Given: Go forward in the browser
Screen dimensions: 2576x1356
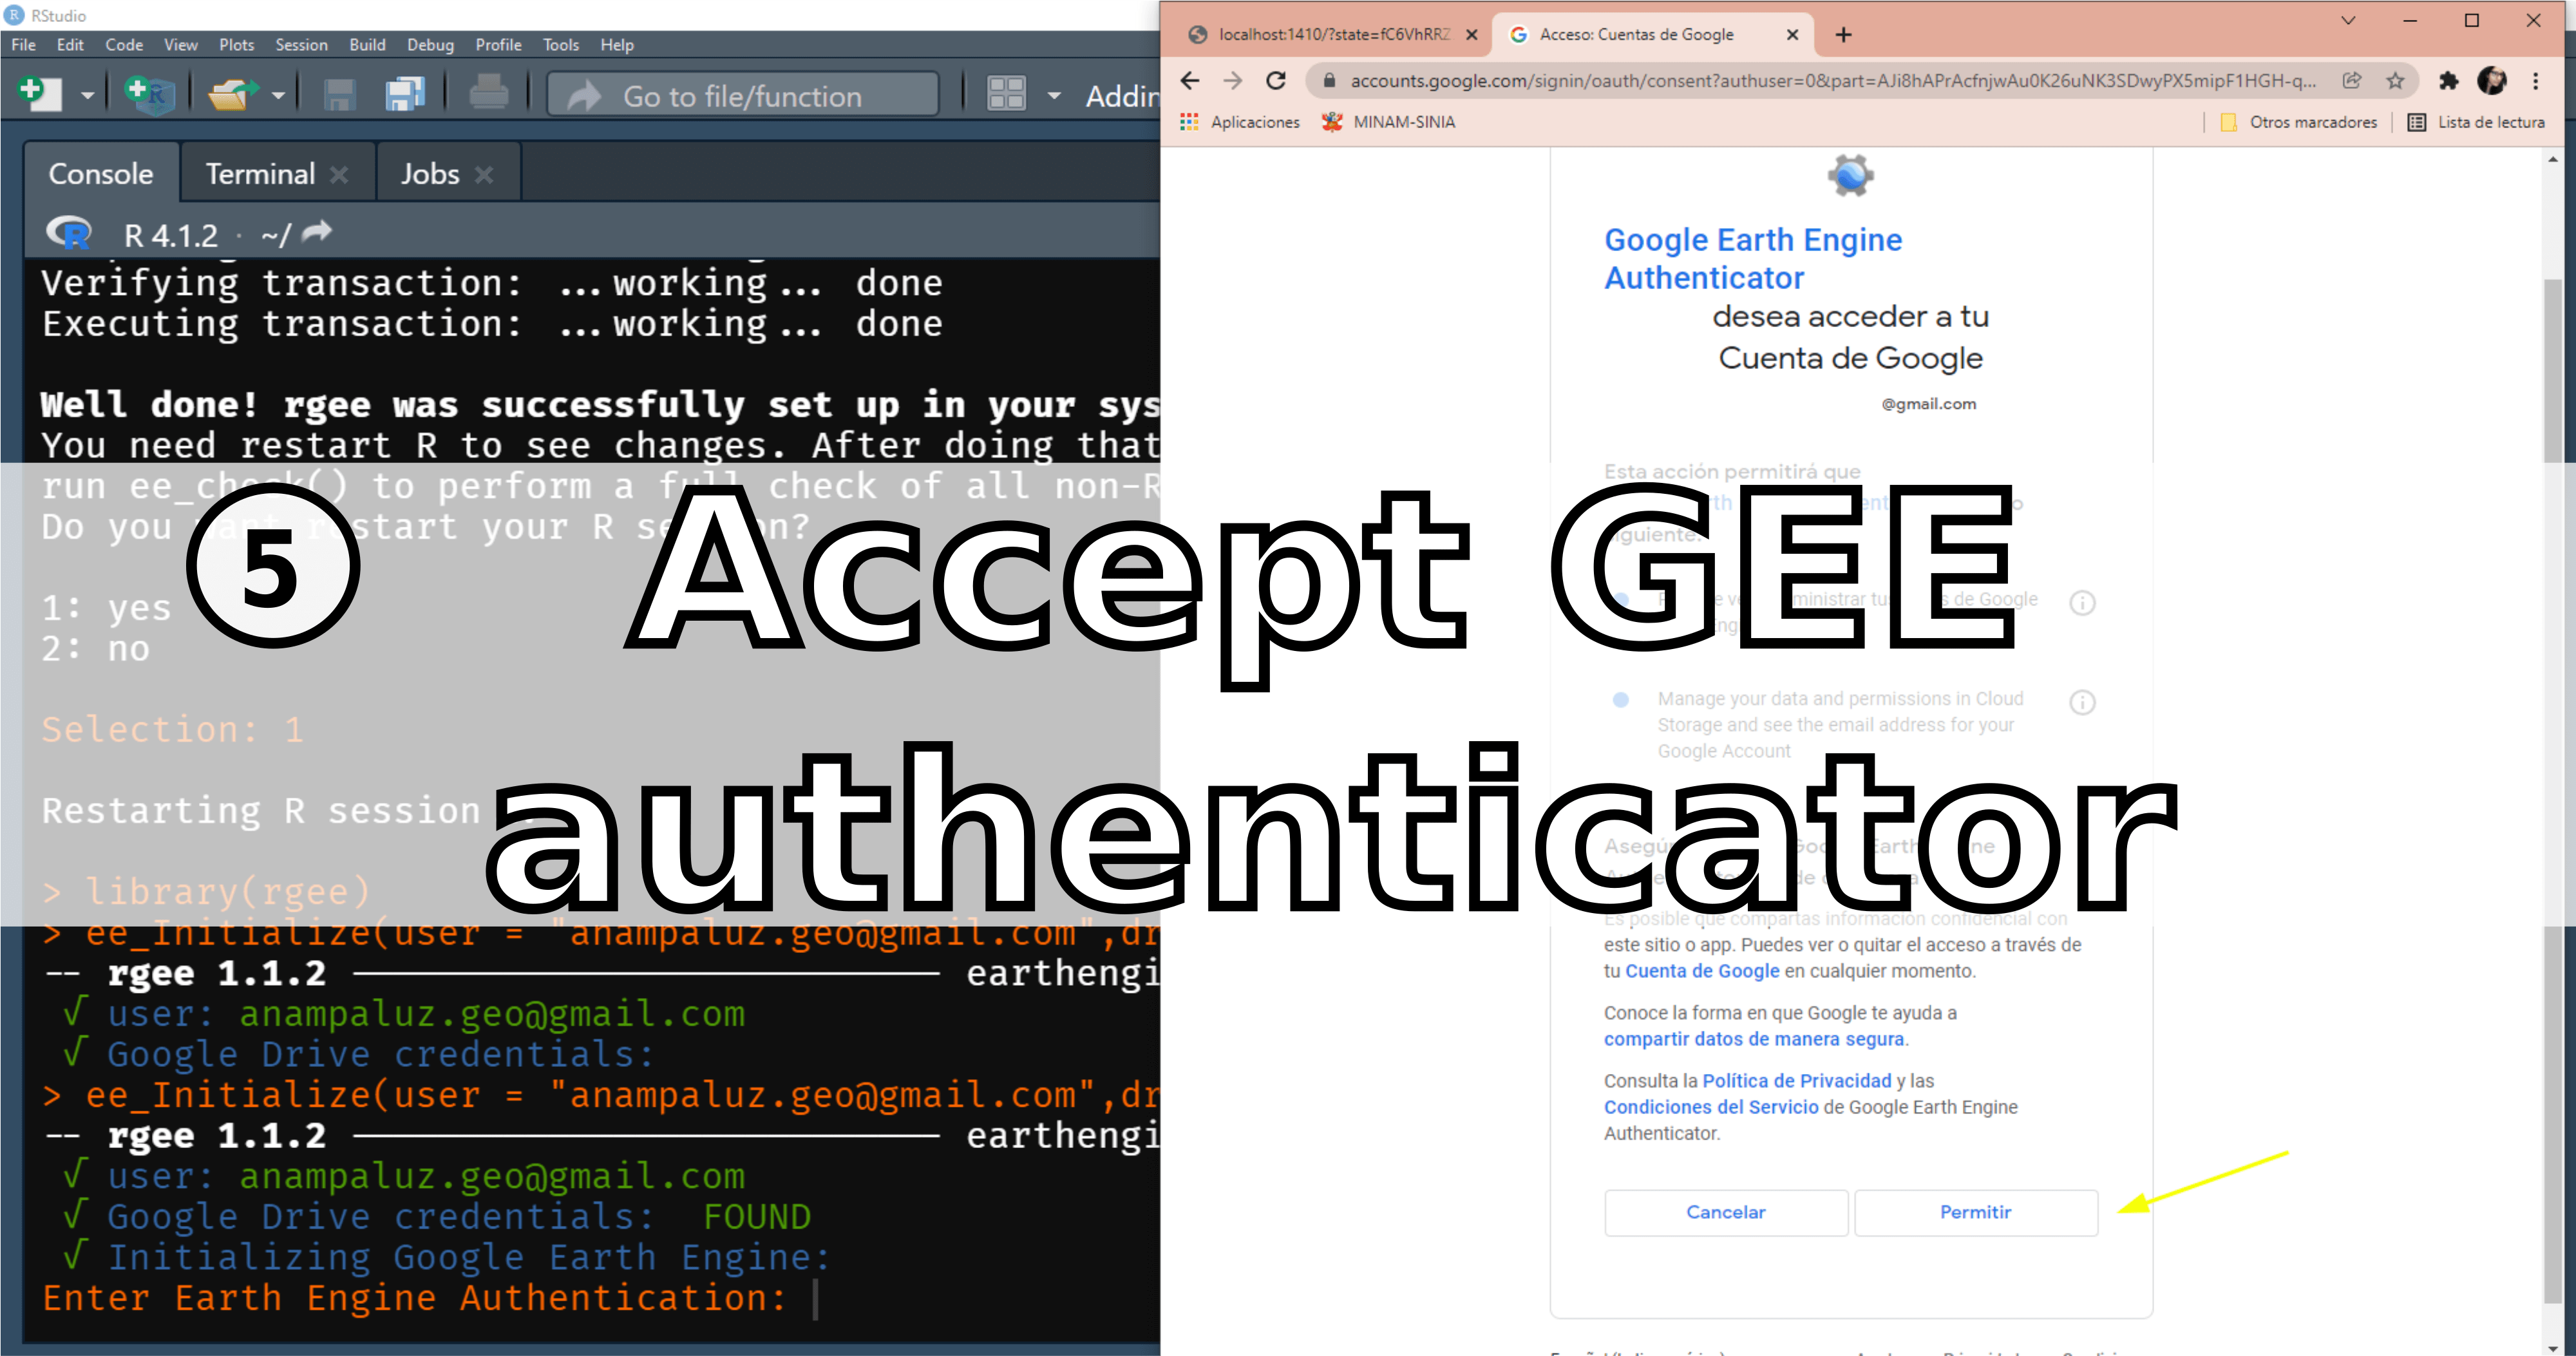Looking at the screenshot, I should click(x=1233, y=81).
